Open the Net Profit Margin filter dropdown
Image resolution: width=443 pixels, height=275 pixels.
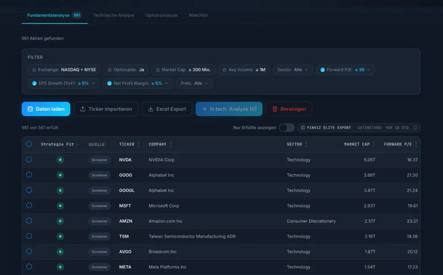pyautogui.click(x=138, y=83)
